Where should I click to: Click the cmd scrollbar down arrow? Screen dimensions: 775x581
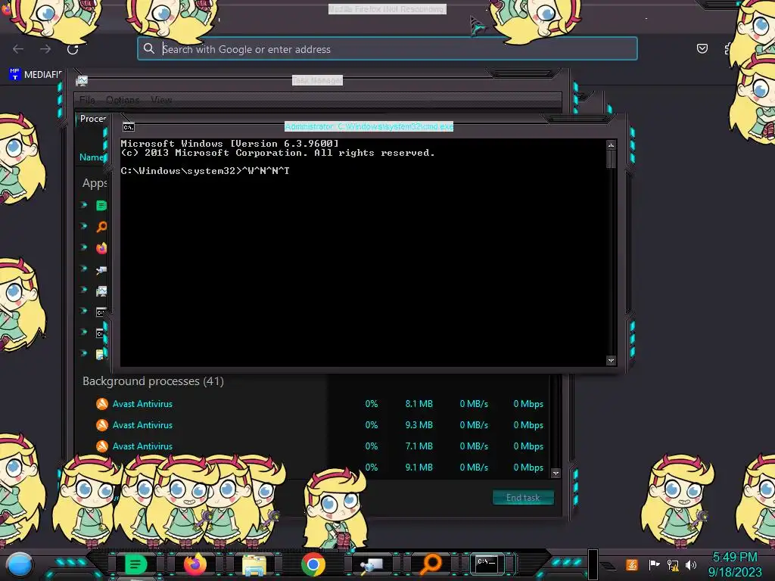(x=611, y=361)
